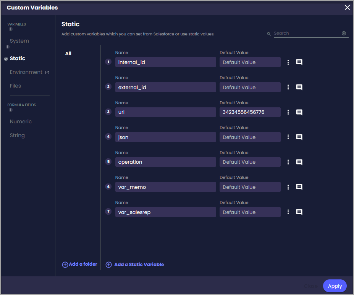Click Add a Static Variable link

tap(139, 265)
